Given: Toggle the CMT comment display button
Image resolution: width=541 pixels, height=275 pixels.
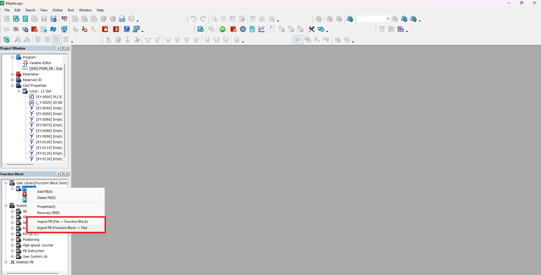Looking at the screenshot, I should point(57,40).
